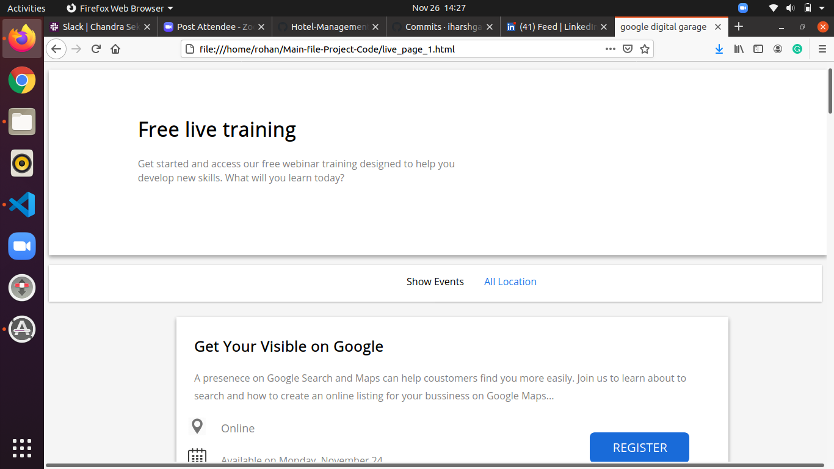The height and width of the screenshot is (469, 834).
Task: Click the Online location text
Action: pyautogui.click(x=238, y=428)
